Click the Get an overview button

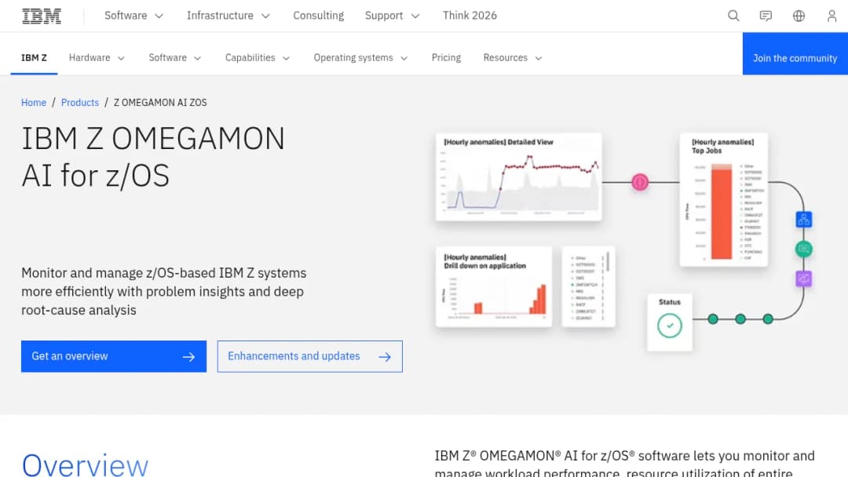[114, 356]
